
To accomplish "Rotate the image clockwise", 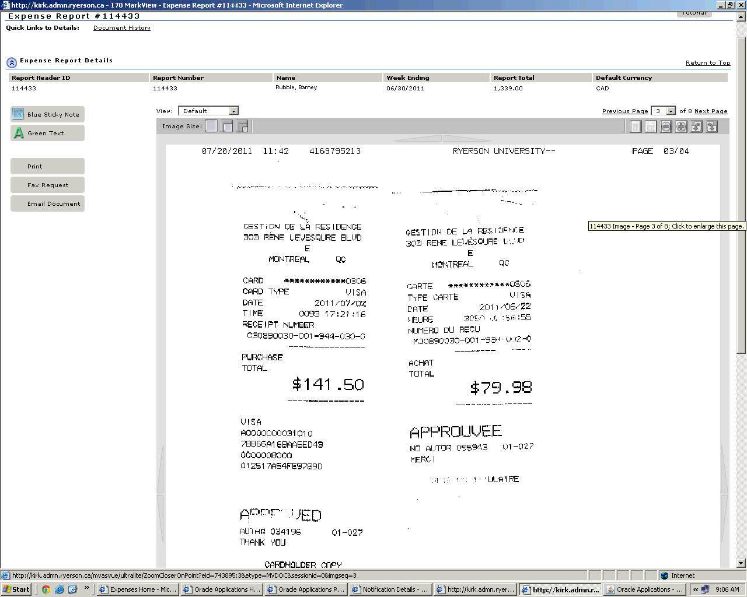I will point(711,127).
